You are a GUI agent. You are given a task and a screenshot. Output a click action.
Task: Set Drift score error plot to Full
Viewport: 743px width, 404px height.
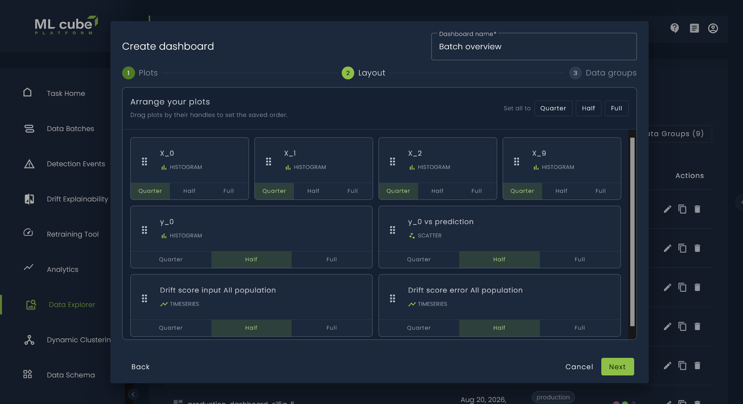580,328
